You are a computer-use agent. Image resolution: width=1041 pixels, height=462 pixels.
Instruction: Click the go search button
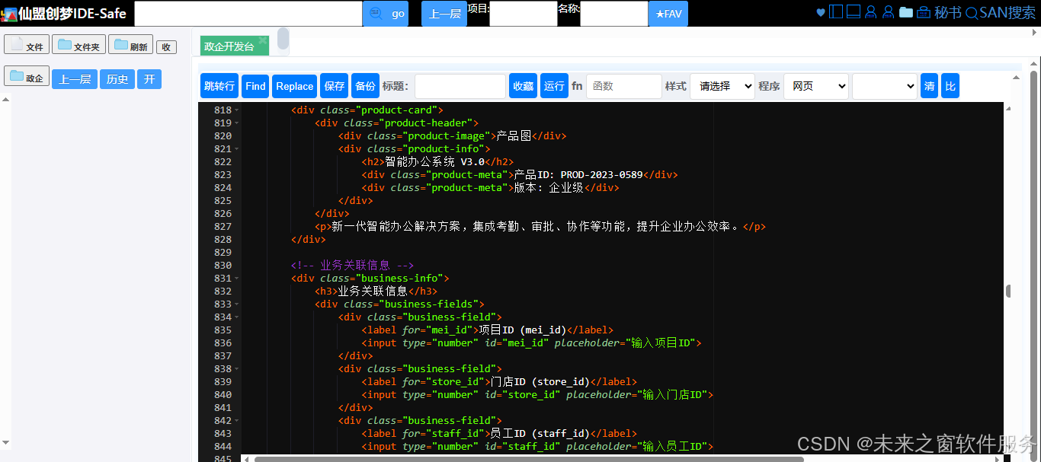[386, 14]
